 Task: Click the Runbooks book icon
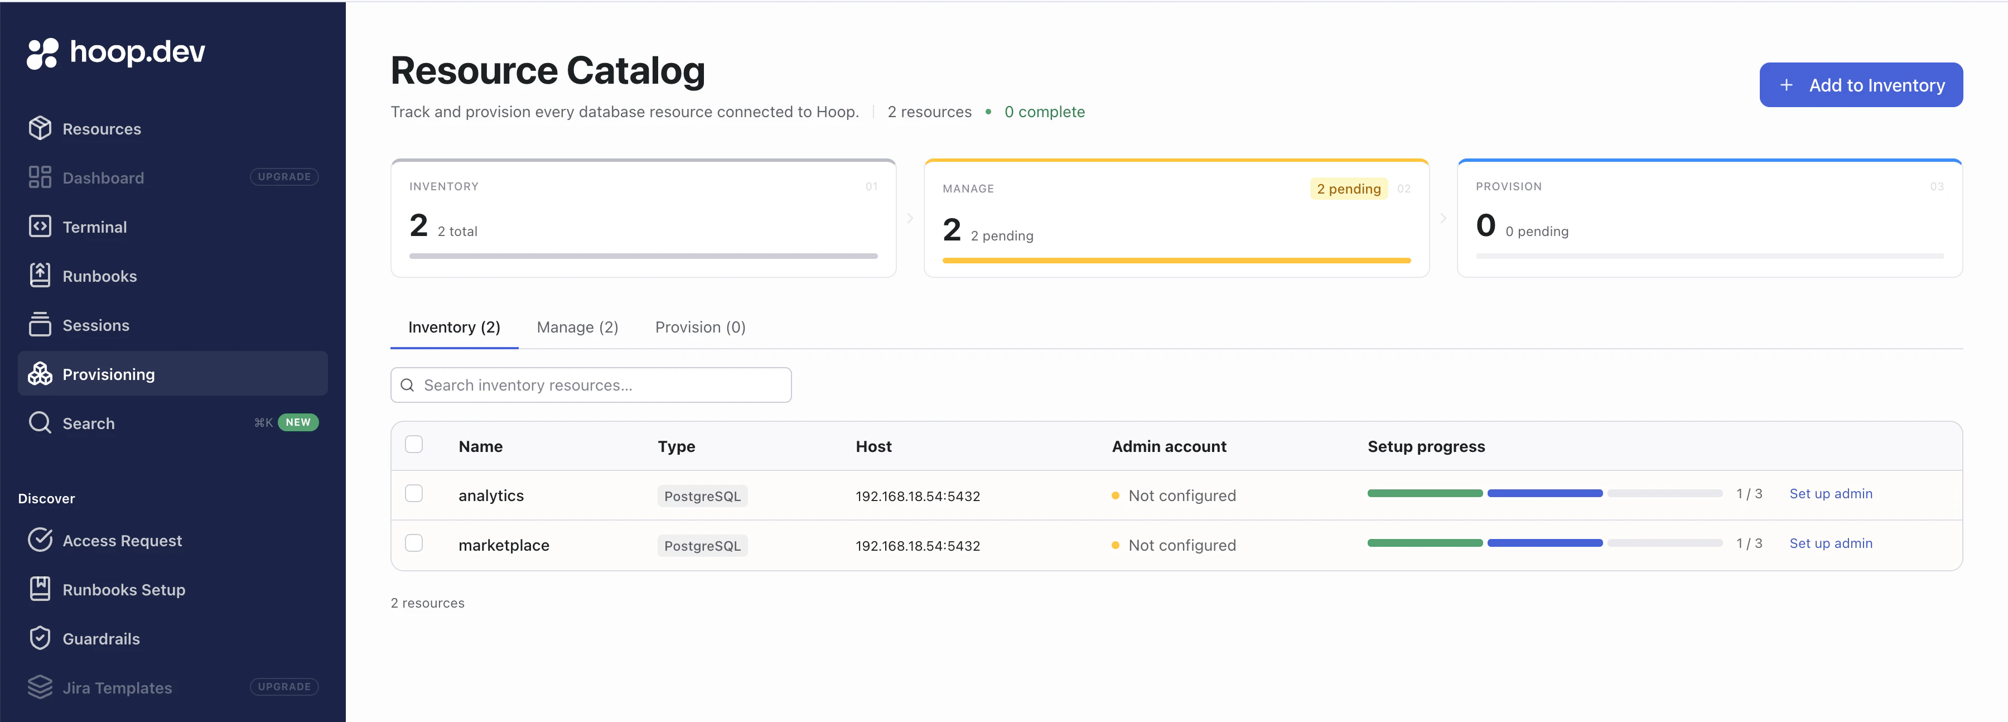[x=40, y=275]
